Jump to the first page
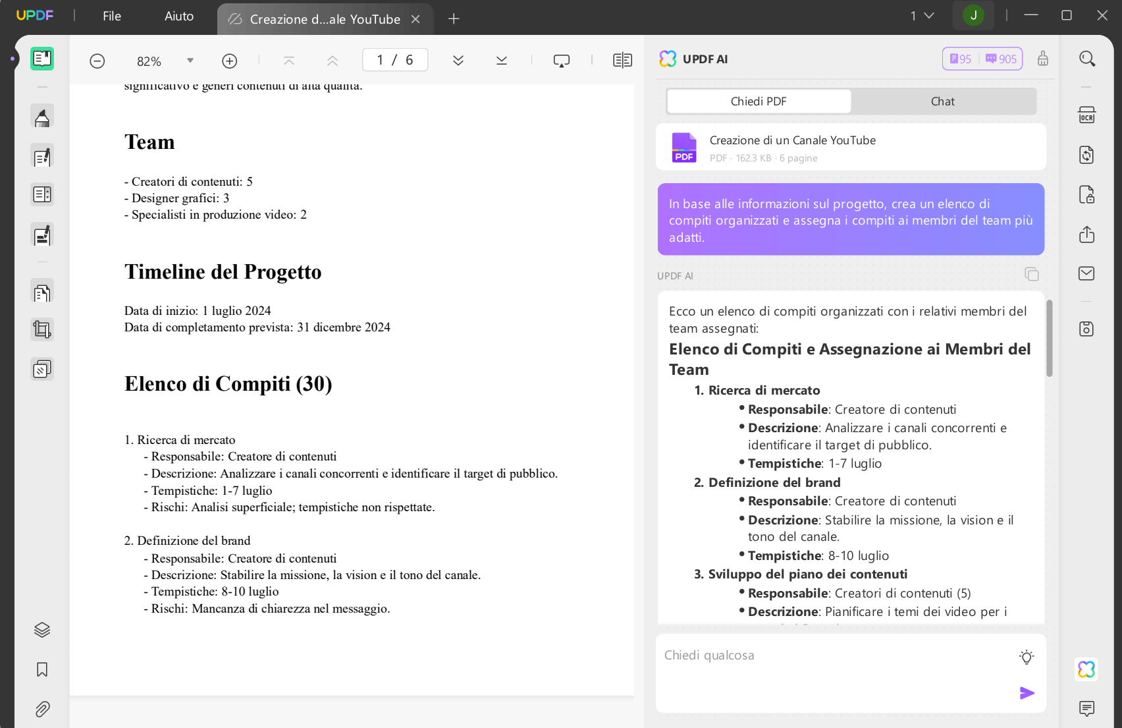The height and width of the screenshot is (728, 1122). [x=289, y=61]
